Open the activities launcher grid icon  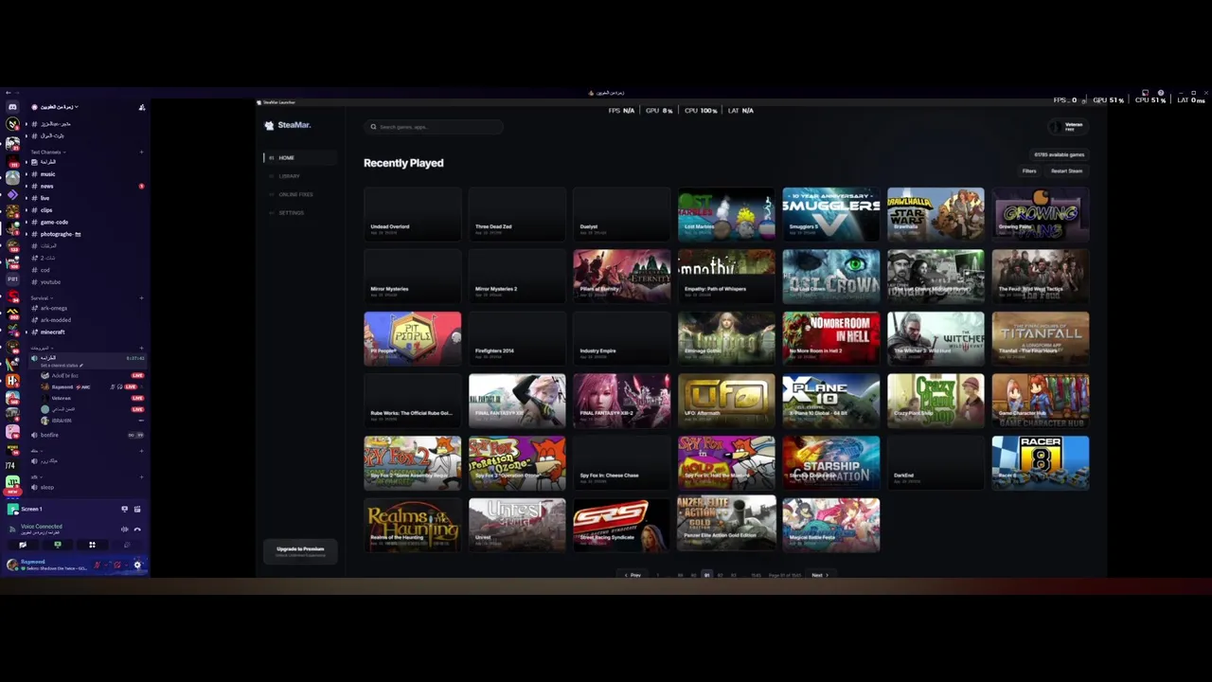(92, 545)
